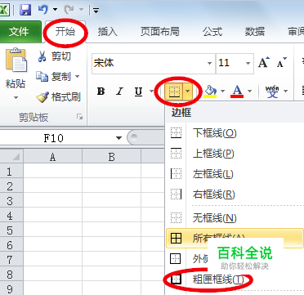Toggle underline formatting
The image size is (304, 295).
point(138,92)
